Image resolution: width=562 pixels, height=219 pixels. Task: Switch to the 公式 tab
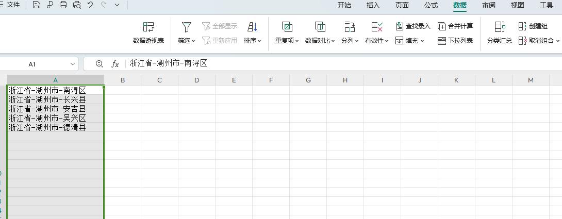coord(431,5)
